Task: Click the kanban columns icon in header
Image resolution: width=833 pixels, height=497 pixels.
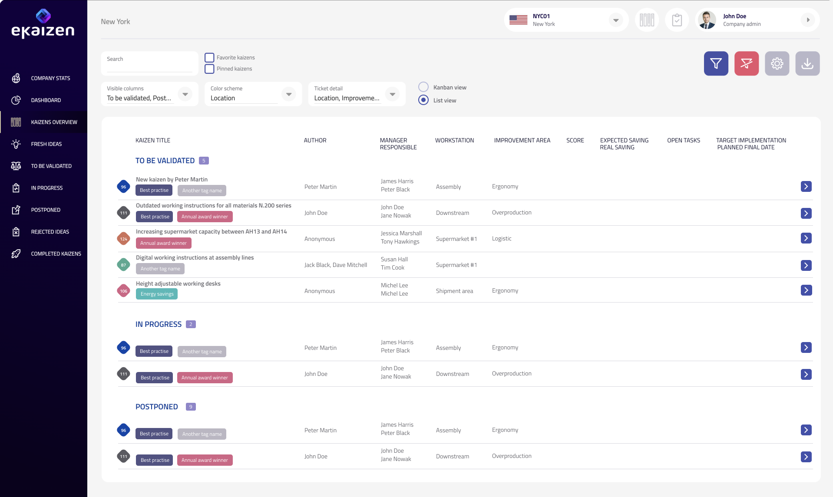Action: [647, 20]
